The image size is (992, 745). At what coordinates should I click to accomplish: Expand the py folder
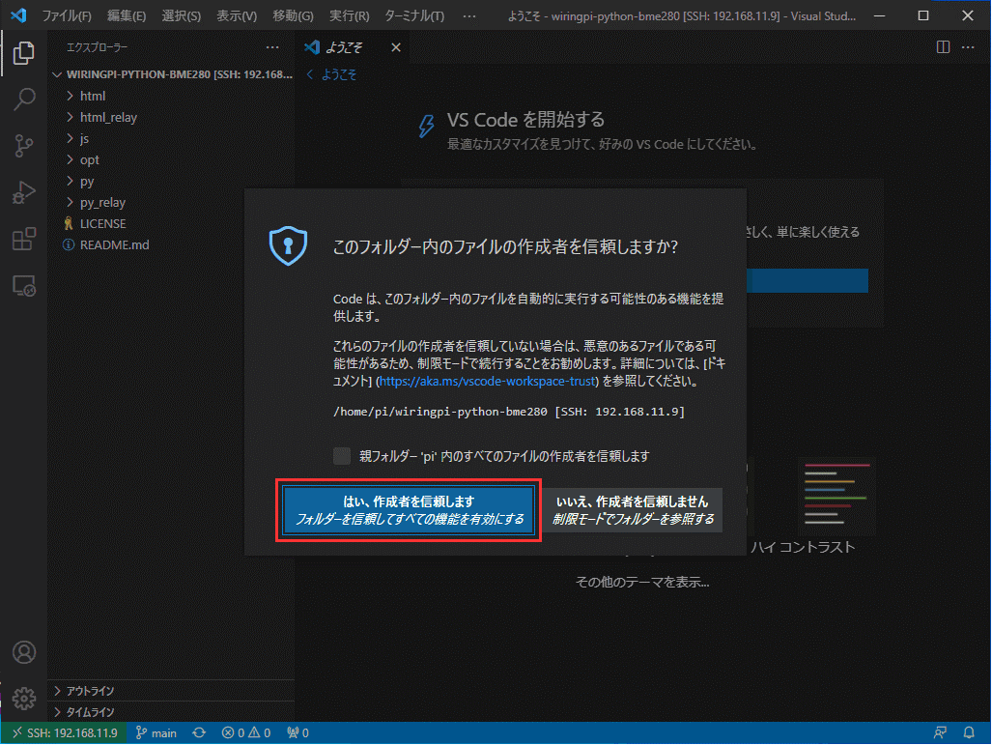(171, 181)
